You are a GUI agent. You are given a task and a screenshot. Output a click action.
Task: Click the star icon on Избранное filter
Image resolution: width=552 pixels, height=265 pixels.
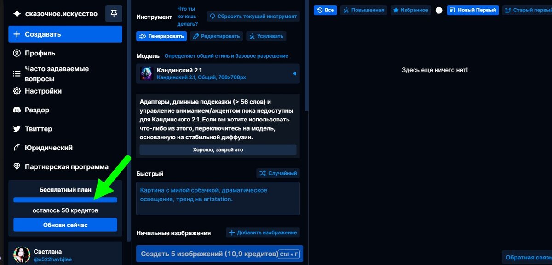[x=395, y=10]
